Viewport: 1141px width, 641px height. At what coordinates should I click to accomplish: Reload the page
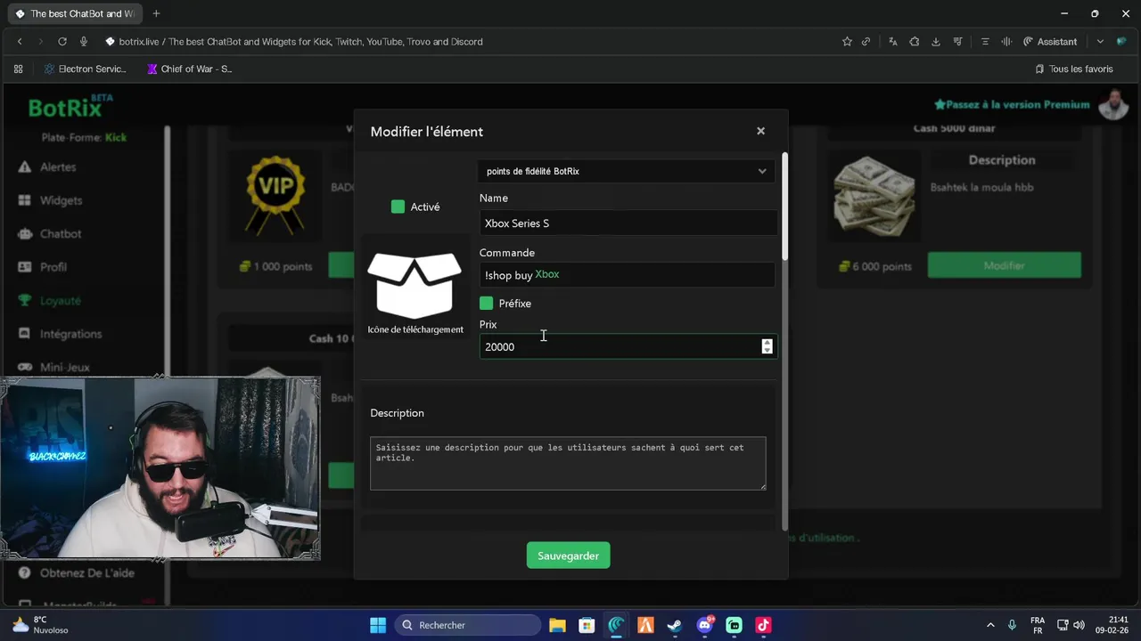(x=62, y=42)
